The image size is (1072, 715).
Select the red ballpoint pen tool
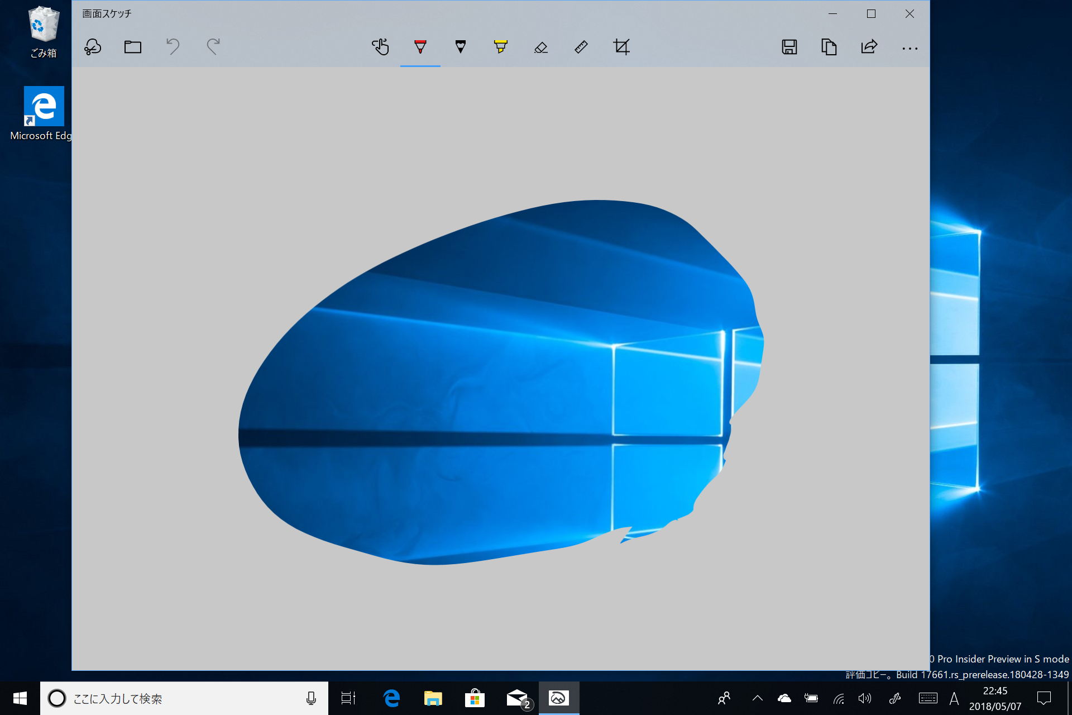[x=420, y=47]
